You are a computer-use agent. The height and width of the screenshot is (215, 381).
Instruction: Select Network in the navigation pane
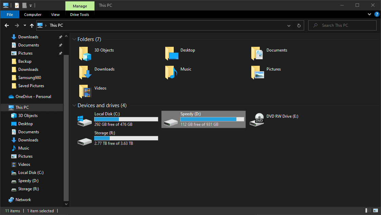pos(23,200)
